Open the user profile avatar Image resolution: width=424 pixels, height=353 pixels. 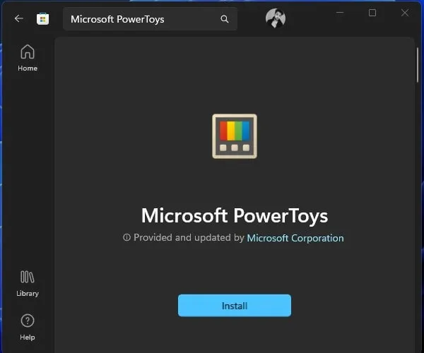(276, 18)
